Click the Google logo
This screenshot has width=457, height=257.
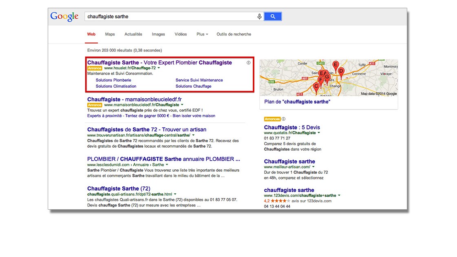tap(64, 17)
